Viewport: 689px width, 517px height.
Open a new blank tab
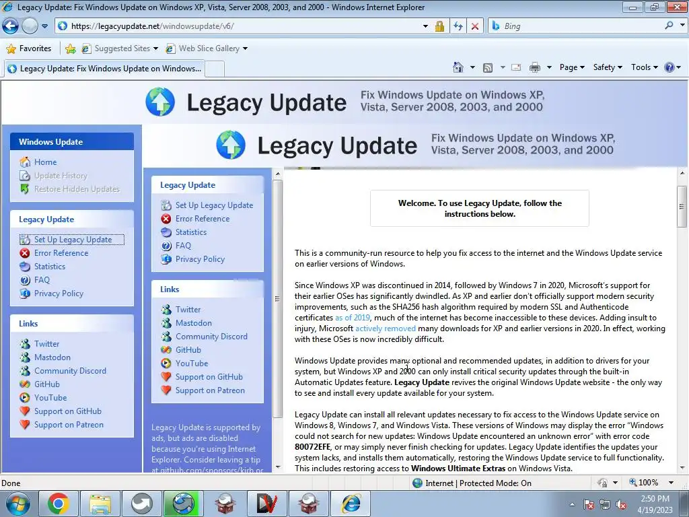point(215,69)
